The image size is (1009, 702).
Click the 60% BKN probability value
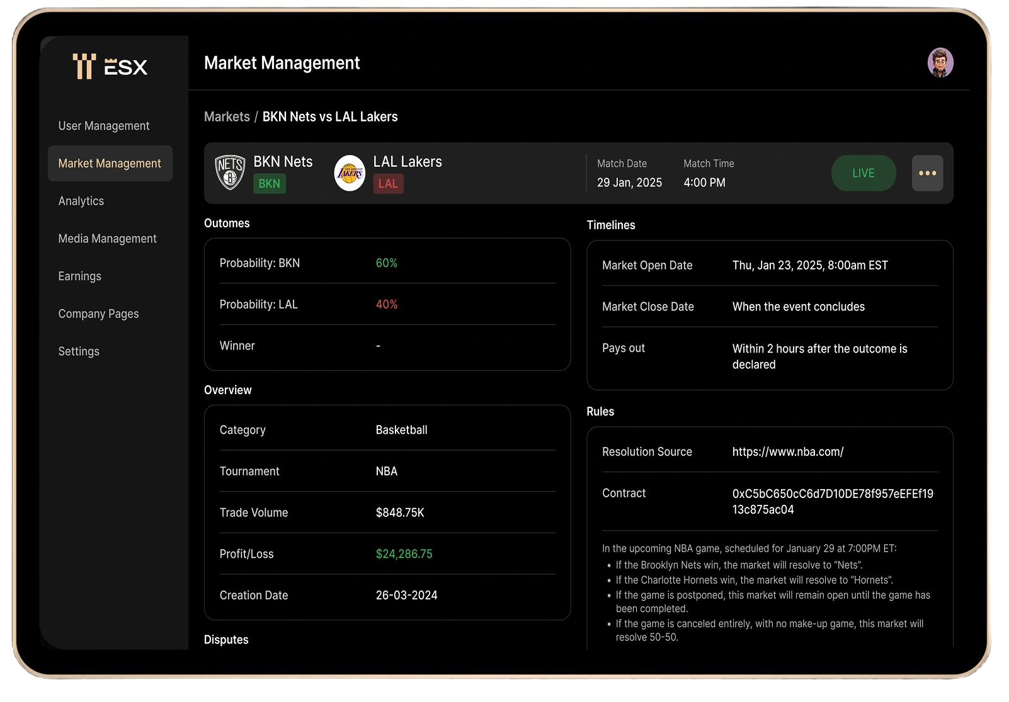coord(387,263)
